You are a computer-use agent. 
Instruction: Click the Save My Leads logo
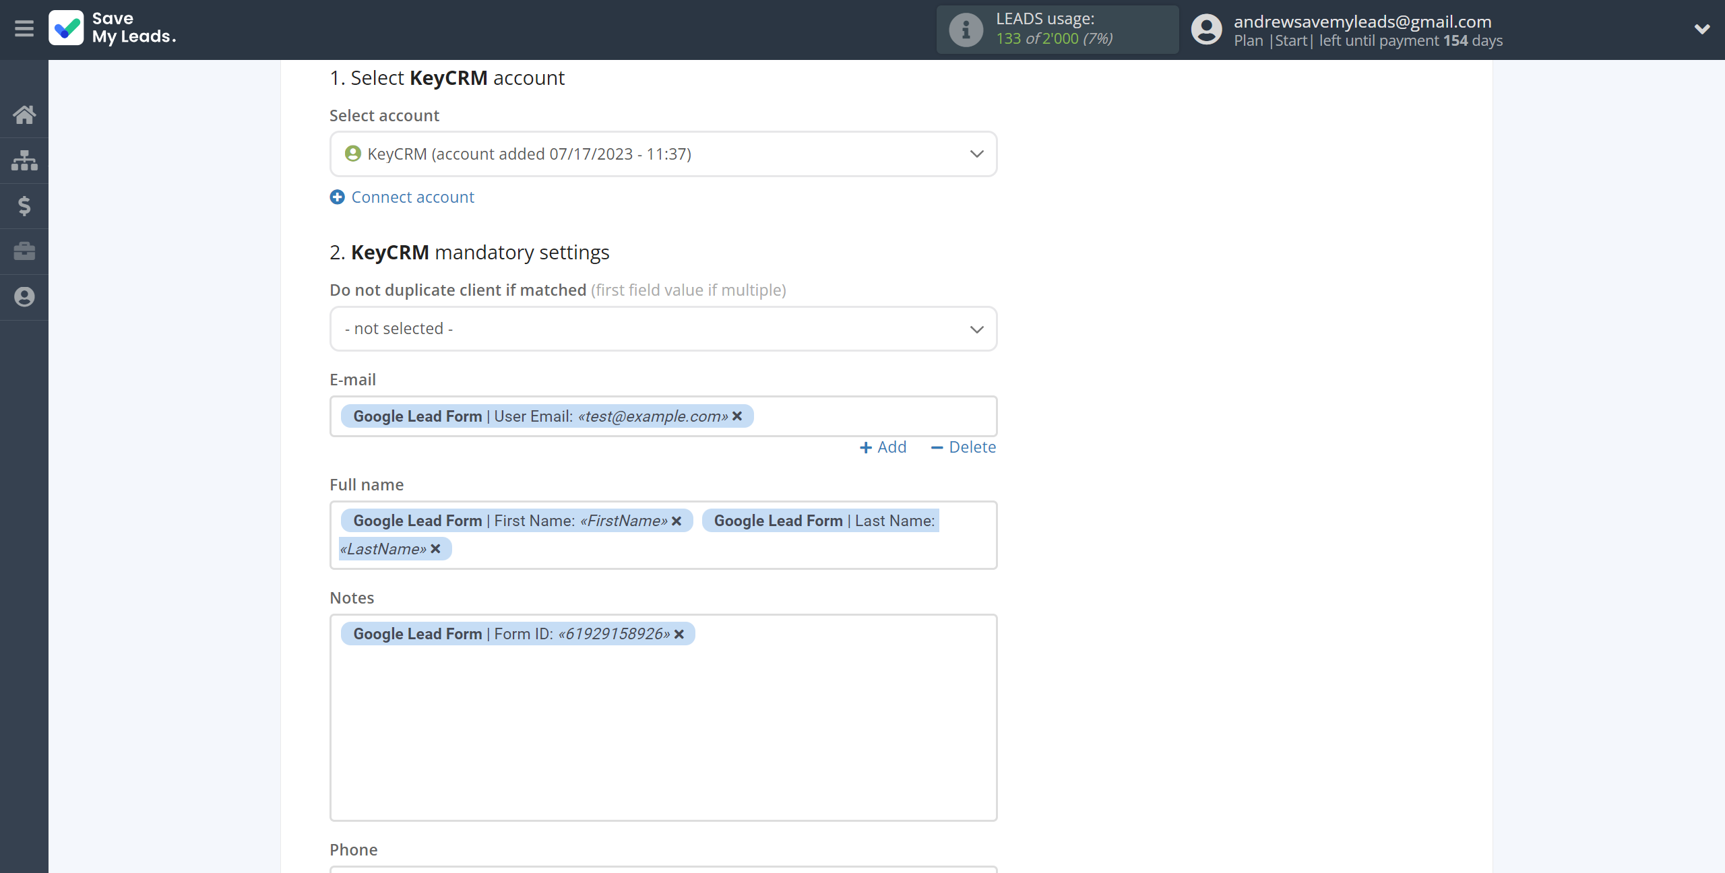(x=112, y=28)
